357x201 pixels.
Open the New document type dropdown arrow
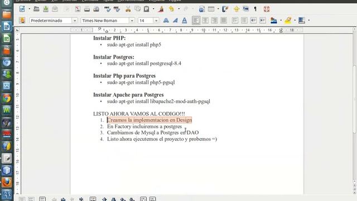[29, 9]
